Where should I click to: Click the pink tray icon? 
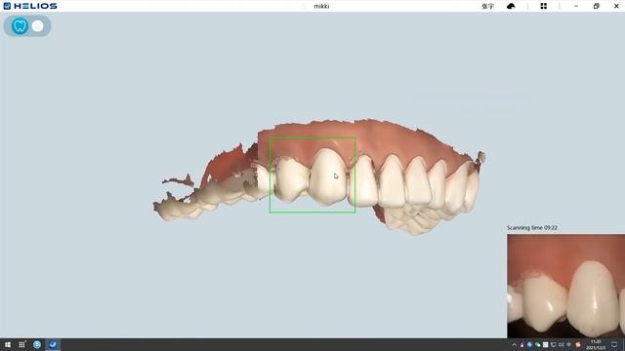[x=521, y=345]
